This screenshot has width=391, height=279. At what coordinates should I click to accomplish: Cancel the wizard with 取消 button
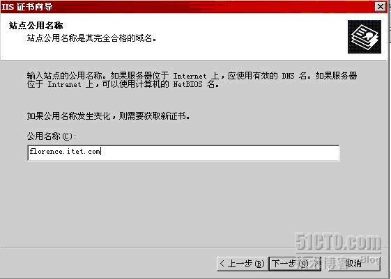[354, 264]
